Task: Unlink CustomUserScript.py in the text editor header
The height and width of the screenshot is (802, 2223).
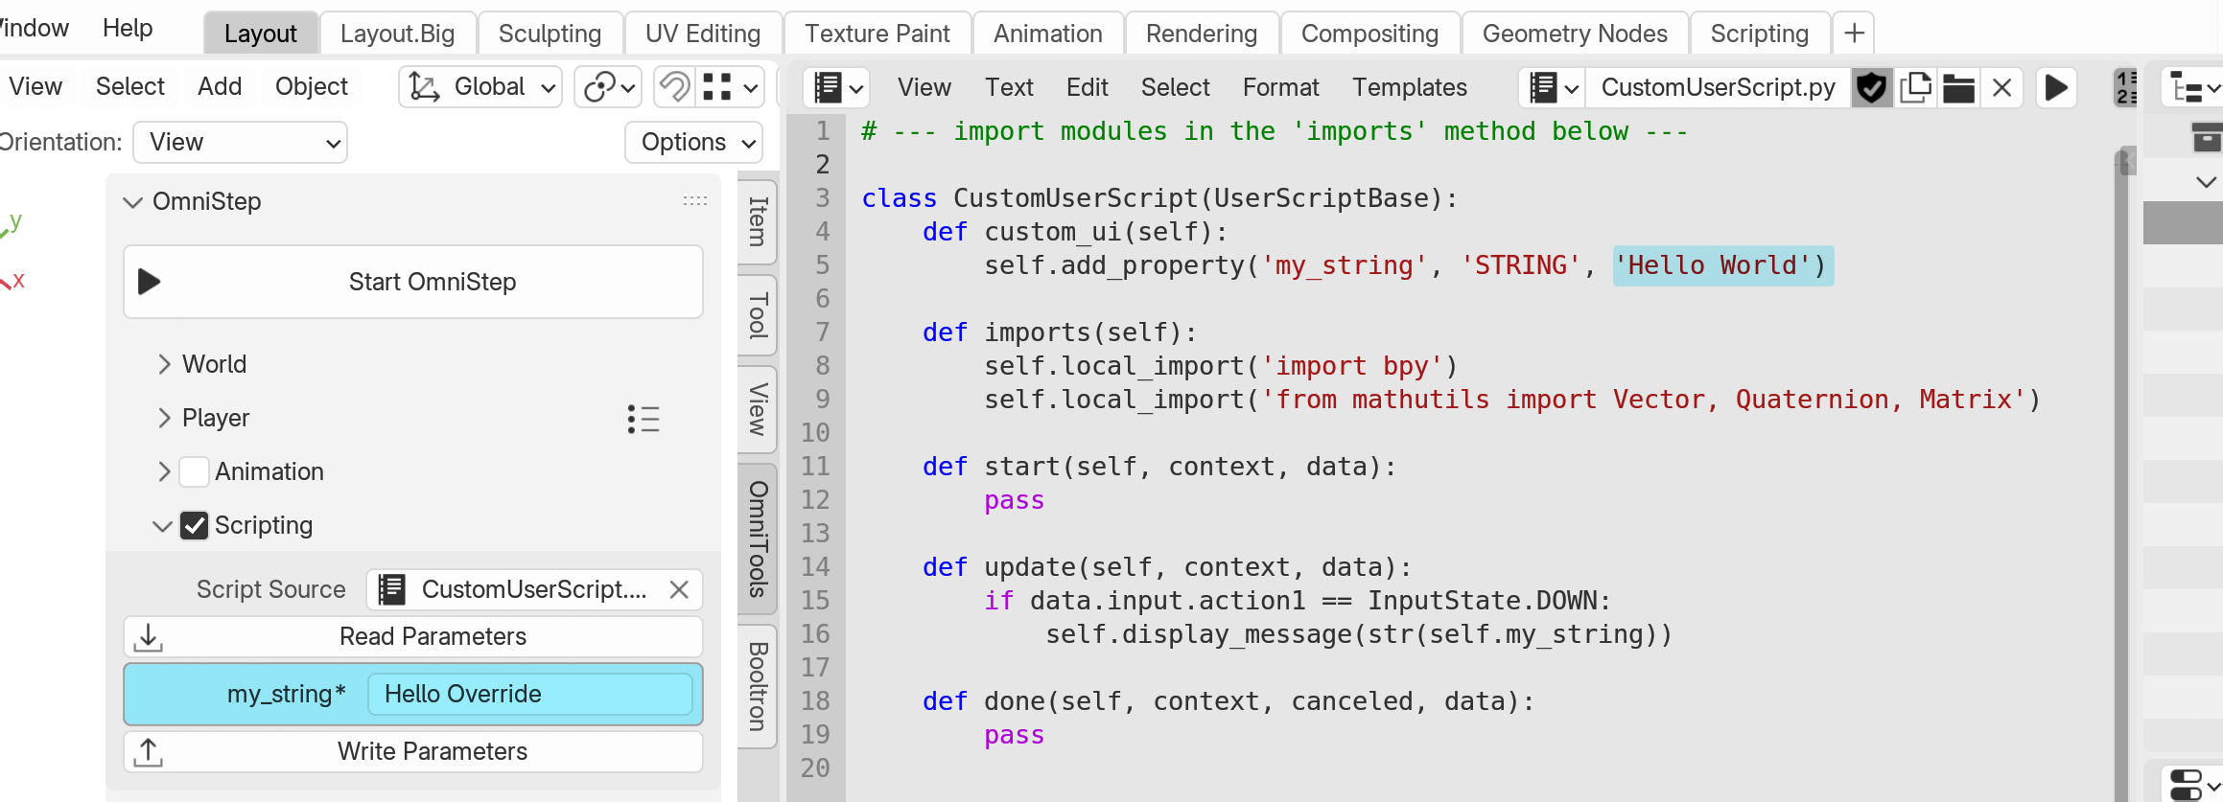Action: (x=2001, y=88)
